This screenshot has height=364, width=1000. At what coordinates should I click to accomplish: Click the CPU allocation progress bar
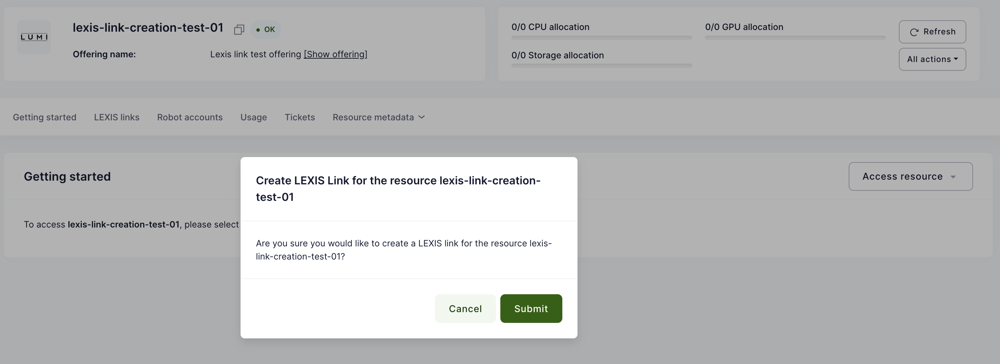(x=601, y=38)
